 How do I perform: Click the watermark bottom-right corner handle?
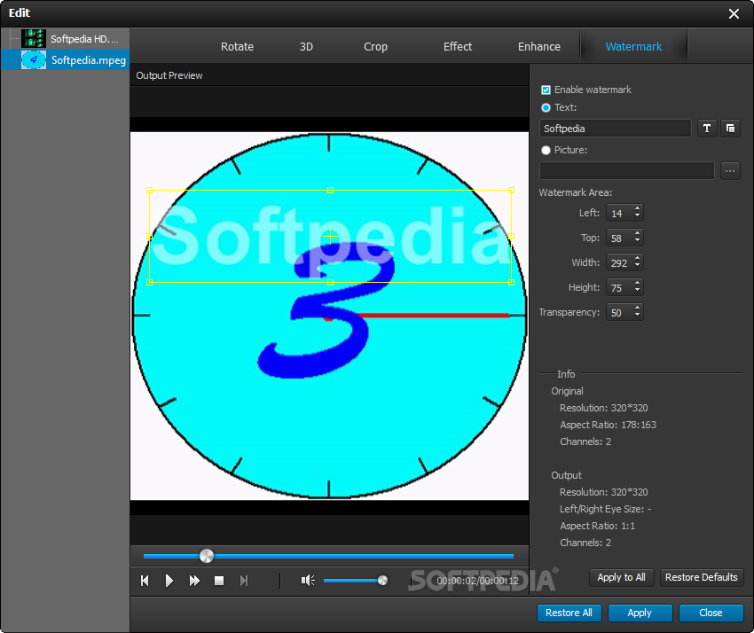click(511, 282)
